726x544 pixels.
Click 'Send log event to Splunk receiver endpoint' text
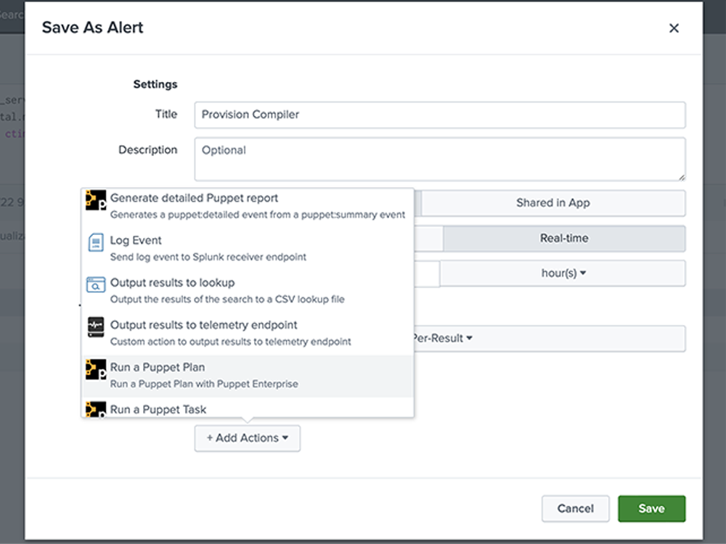[x=208, y=257]
